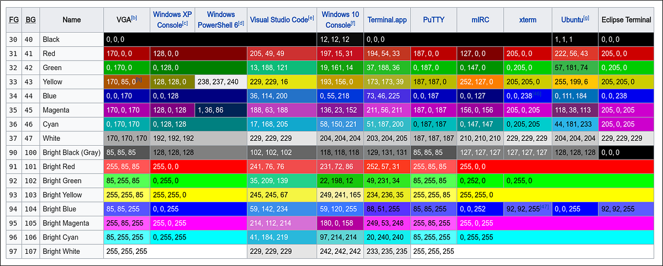Screen dimensions: 663x266
Task: Pick VGA Red swatch 170, 0, 0
Action: [127, 54]
